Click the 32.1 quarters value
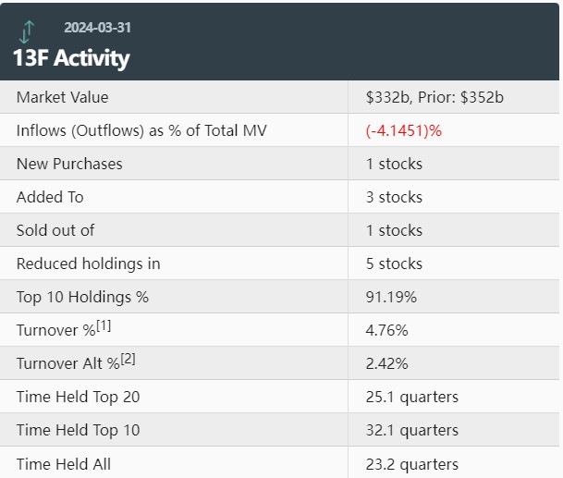This screenshot has height=478, width=563. tap(411, 430)
